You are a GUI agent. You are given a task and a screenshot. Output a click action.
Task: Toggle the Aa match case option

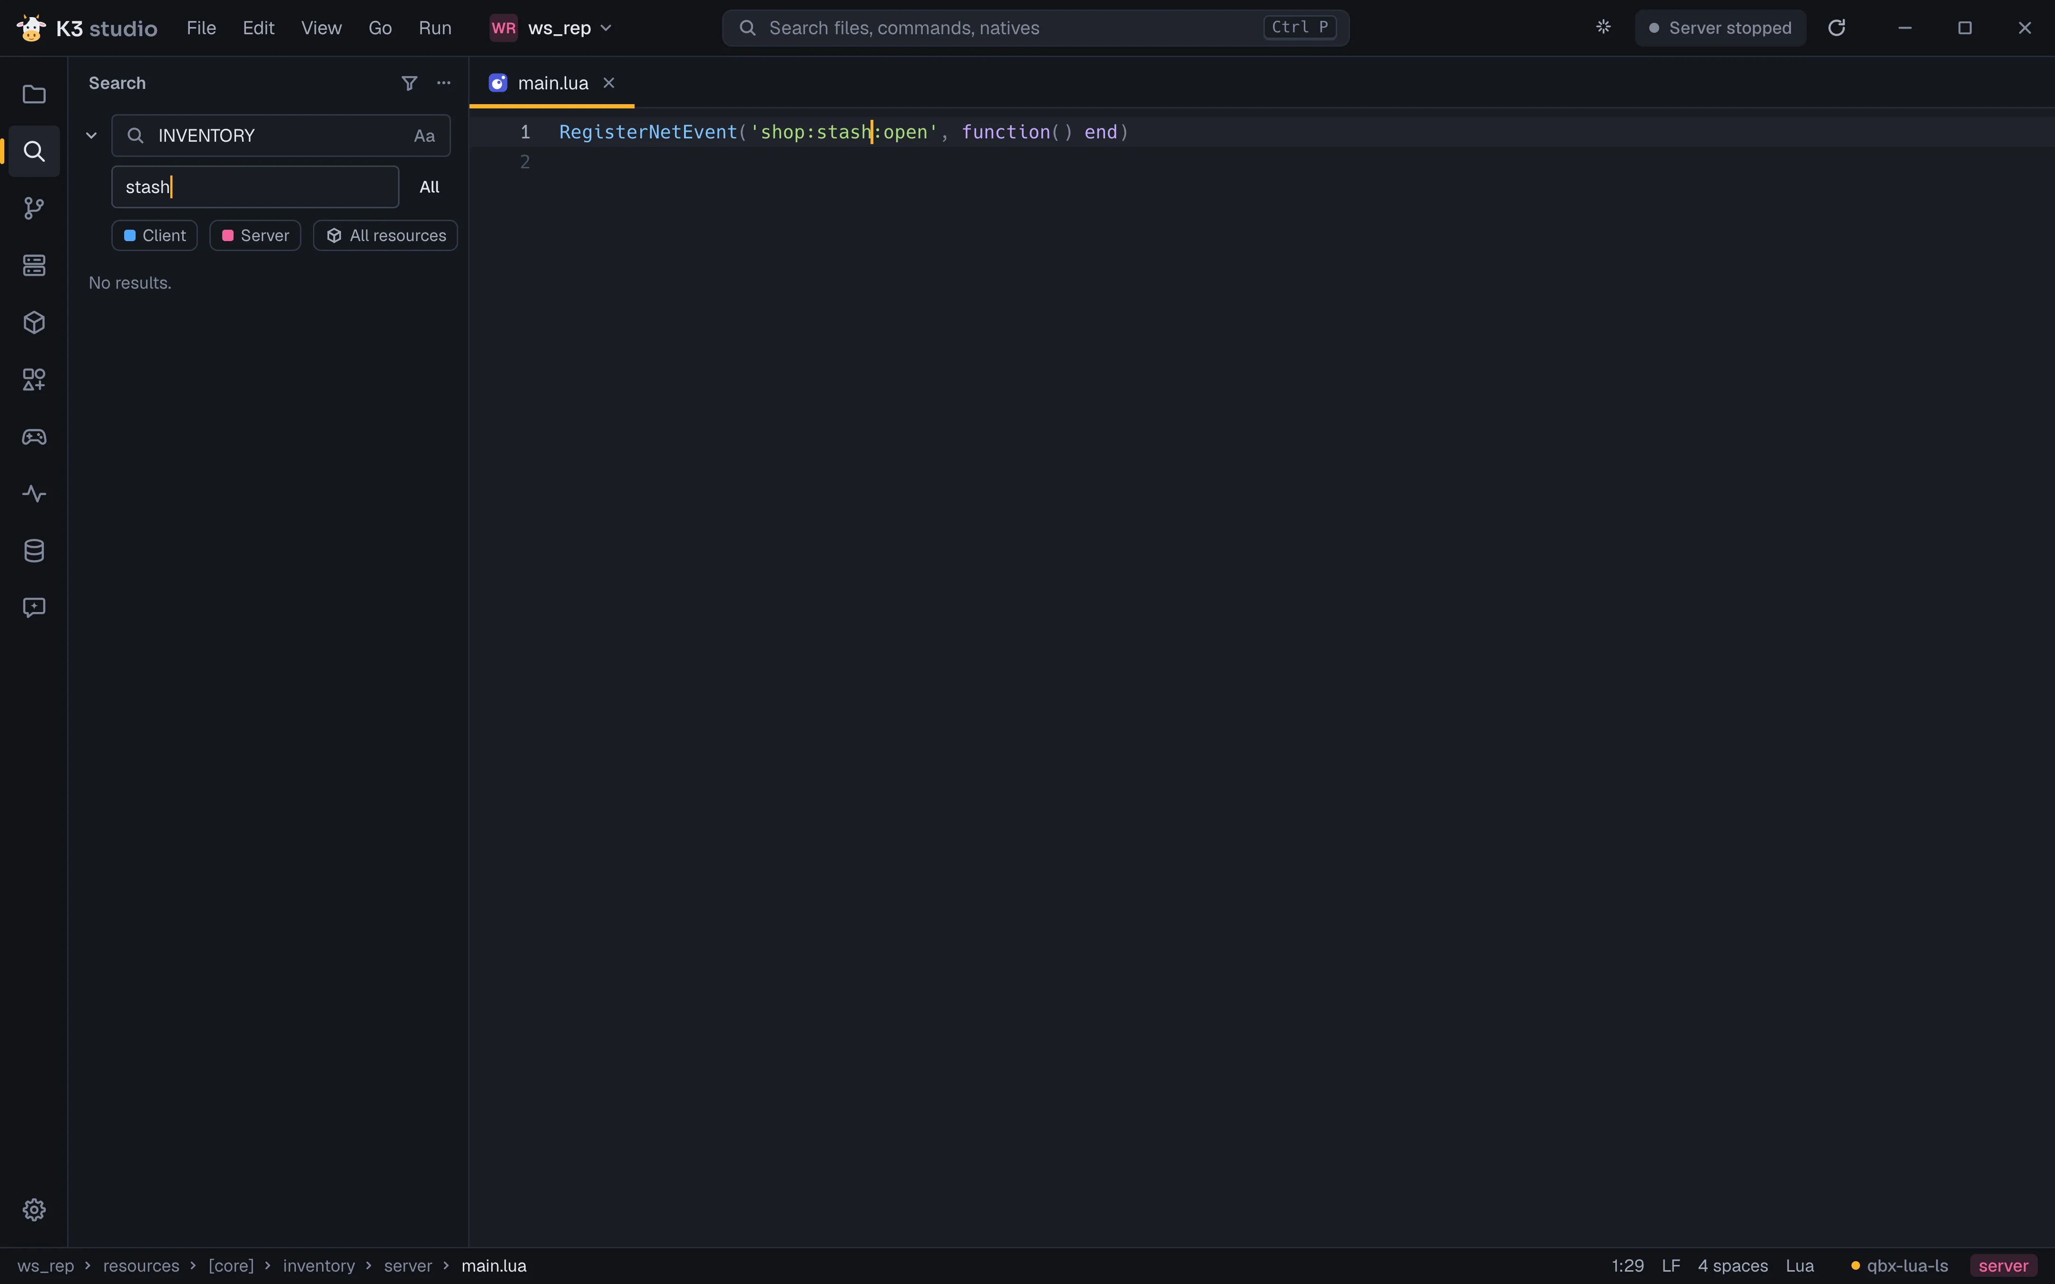pos(424,136)
